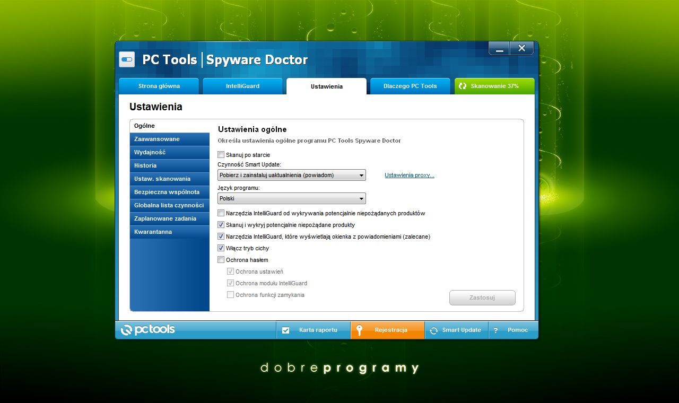The height and width of the screenshot is (403, 679).
Task: Click the Smart Update button label
Action: coord(462,330)
